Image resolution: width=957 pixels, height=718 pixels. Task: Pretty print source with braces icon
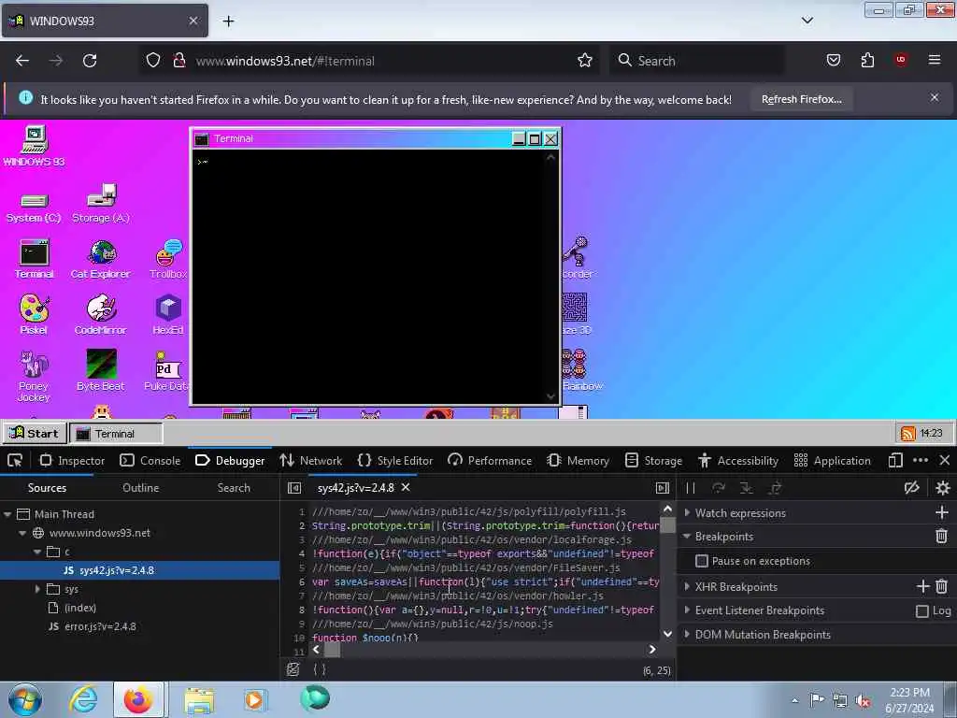320,669
